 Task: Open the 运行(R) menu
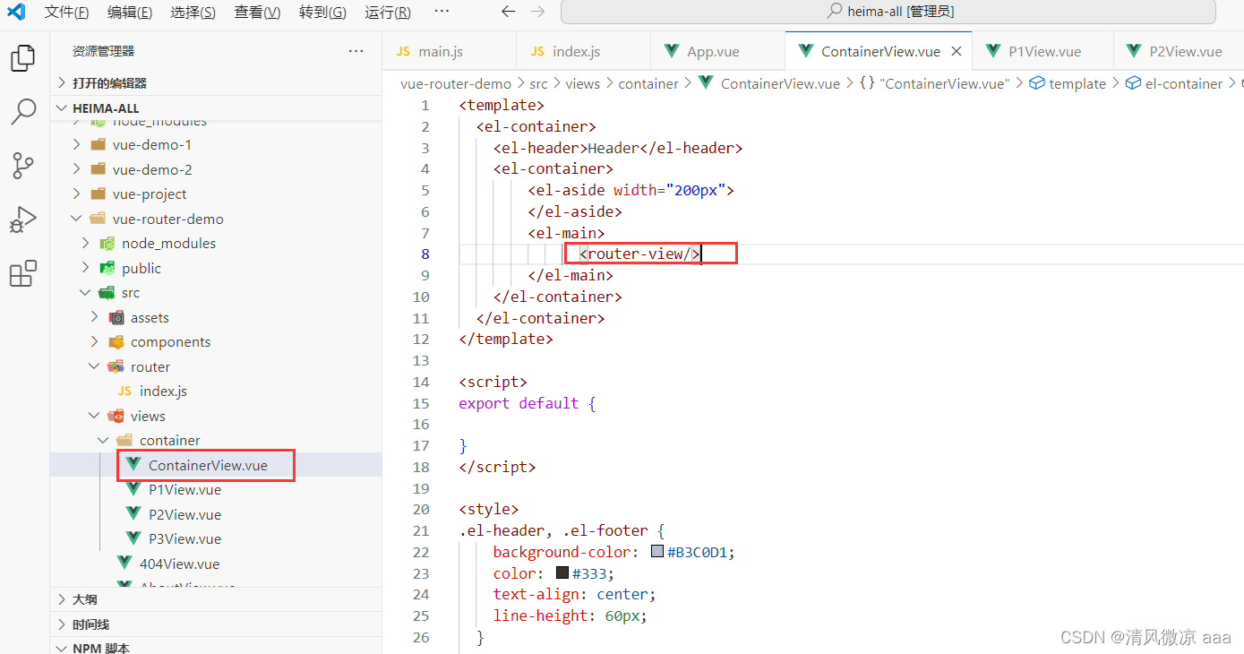(388, 13)
